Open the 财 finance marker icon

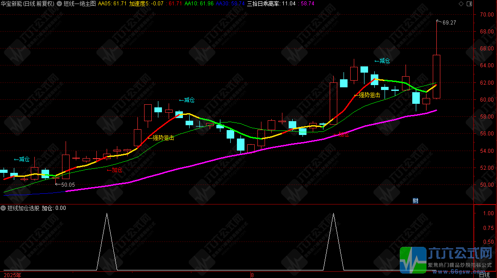coord(415,201)
